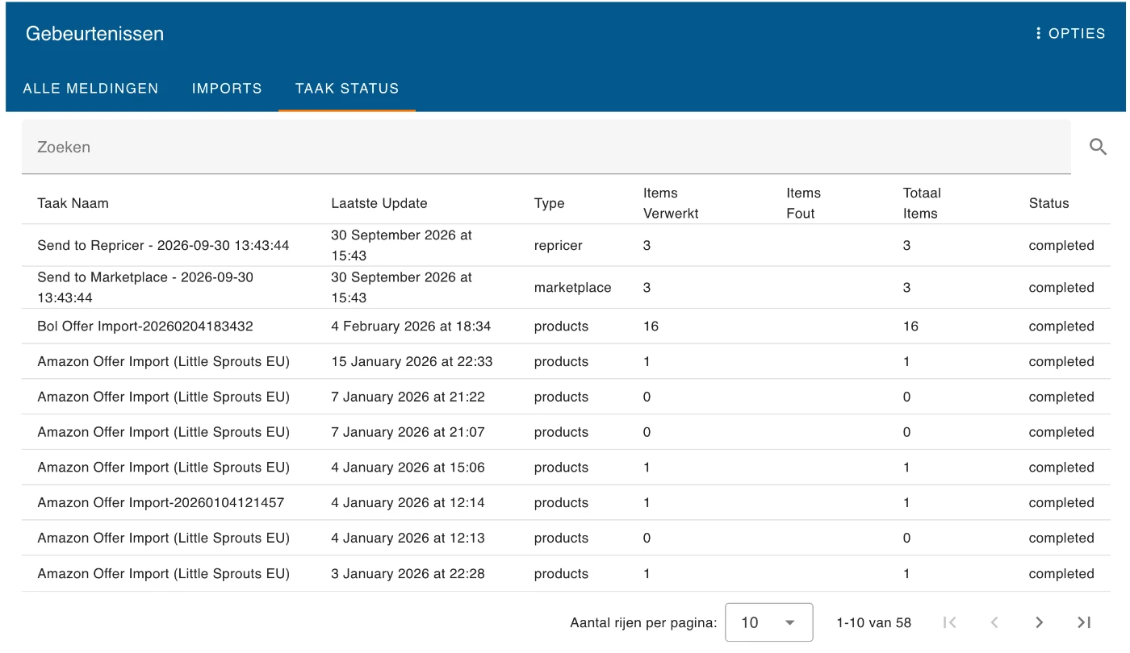Click the 4 January 2026 at 15:06 date

click(408, 468)
